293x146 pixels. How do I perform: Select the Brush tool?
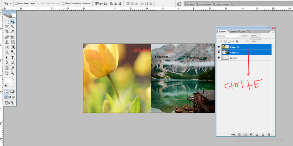[13, 37]
